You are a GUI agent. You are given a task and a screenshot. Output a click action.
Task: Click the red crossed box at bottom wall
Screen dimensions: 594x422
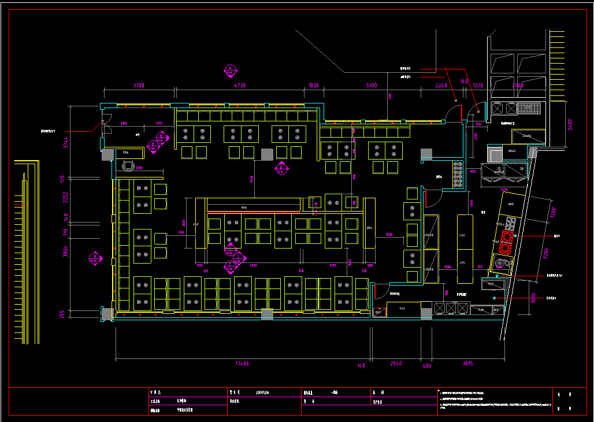(x=379, y=312)
